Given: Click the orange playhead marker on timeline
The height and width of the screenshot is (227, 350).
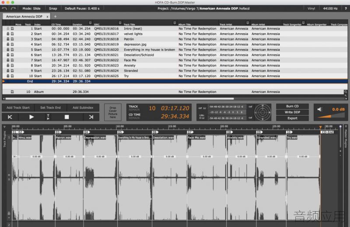Looking at the screenshot, I should 320,127.
